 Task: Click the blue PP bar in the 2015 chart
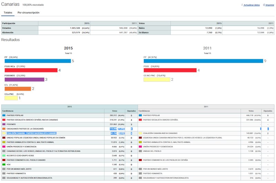pos(37,61)
